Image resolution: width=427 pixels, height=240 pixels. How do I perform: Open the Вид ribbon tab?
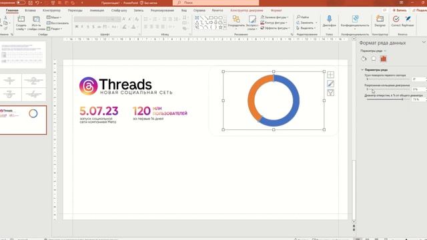click(184, 11)
